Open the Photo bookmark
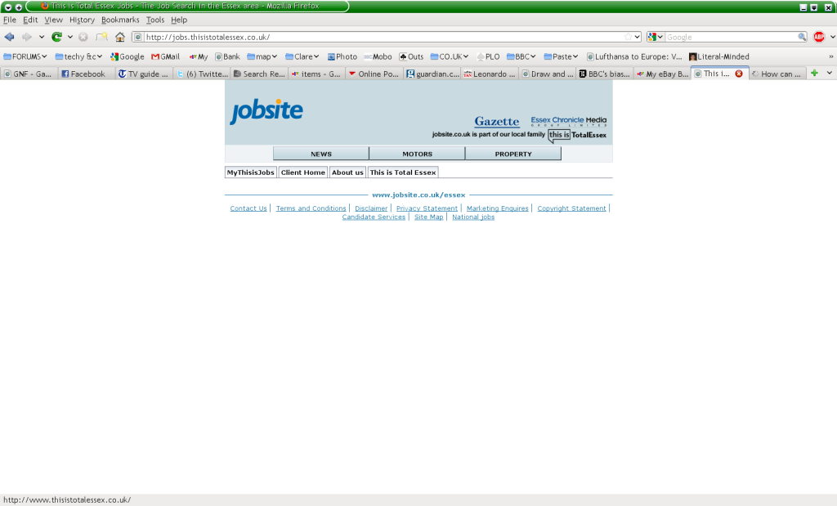The image size is (837, 506). click(342, 56)
